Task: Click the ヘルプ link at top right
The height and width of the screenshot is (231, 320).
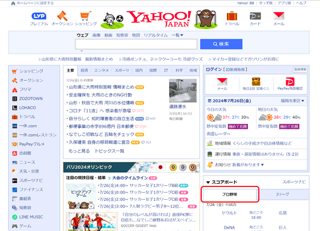Action: coord(301,3)
